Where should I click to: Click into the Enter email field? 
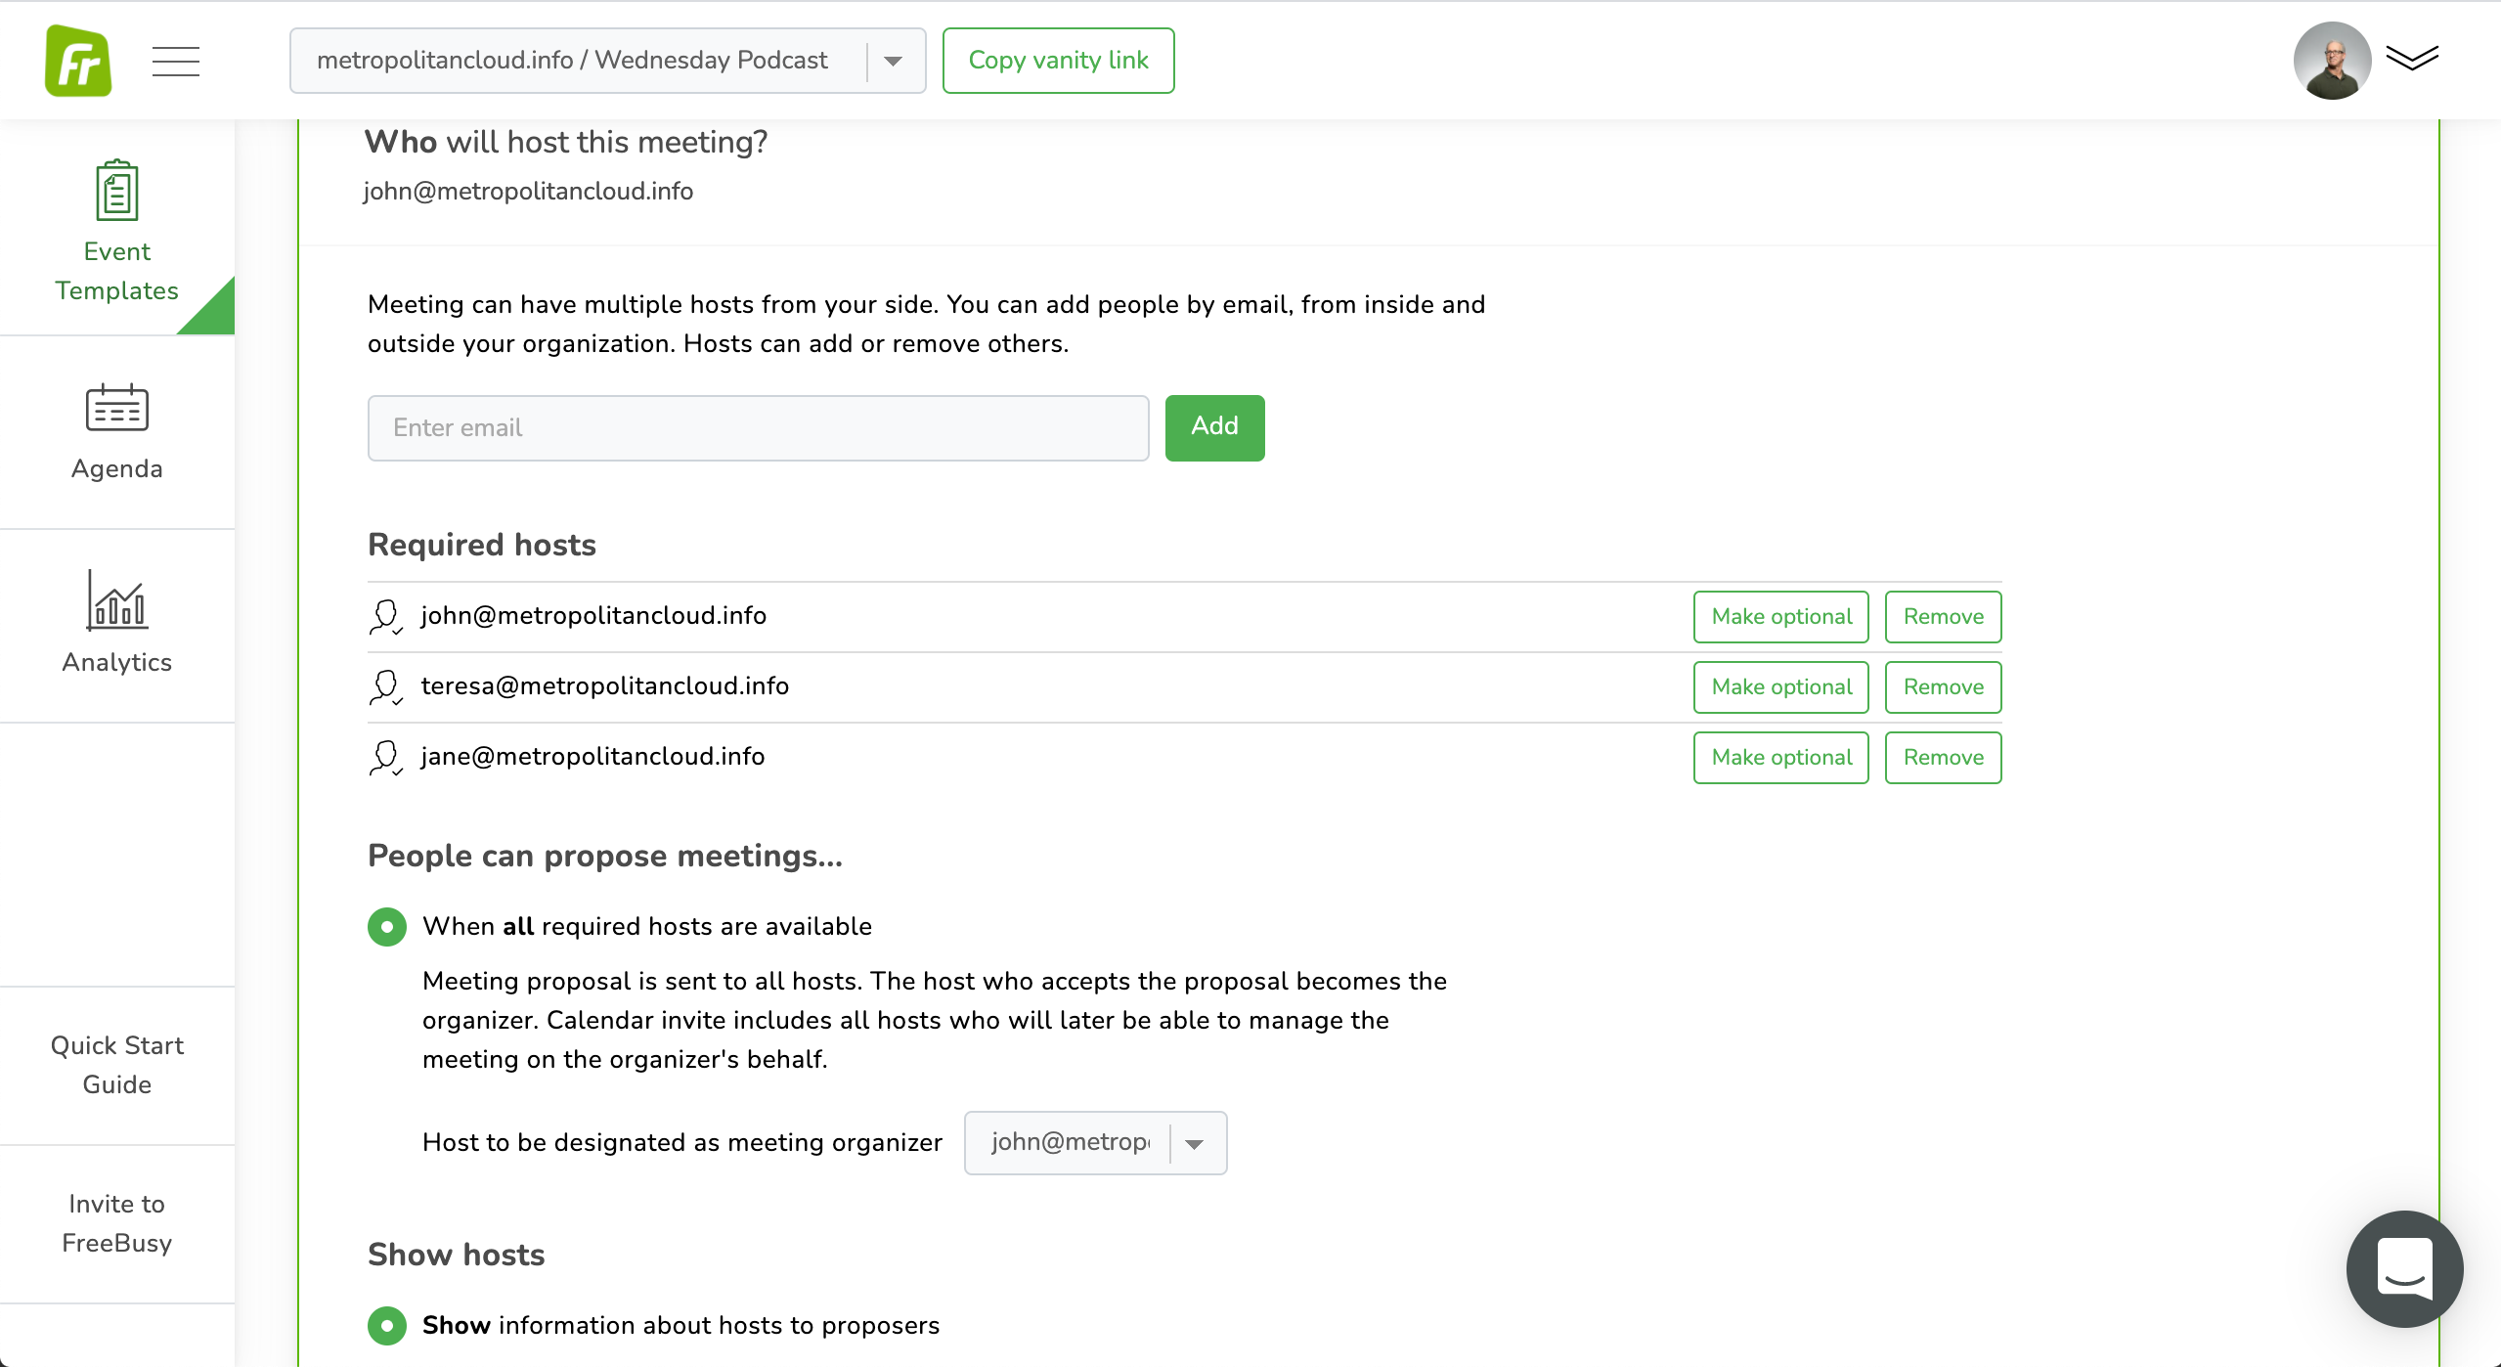pyautogui.click(x=758, y=427)
